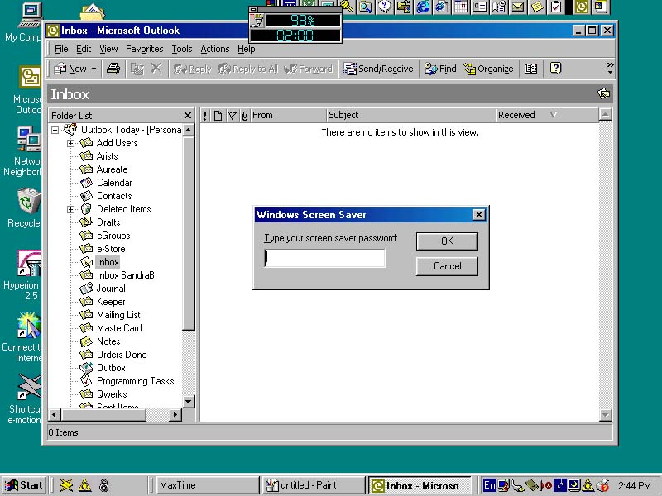The height and width of the screenshot is (496, 662).
Task: Select the MasterCard folder
Action: (119, 328)
